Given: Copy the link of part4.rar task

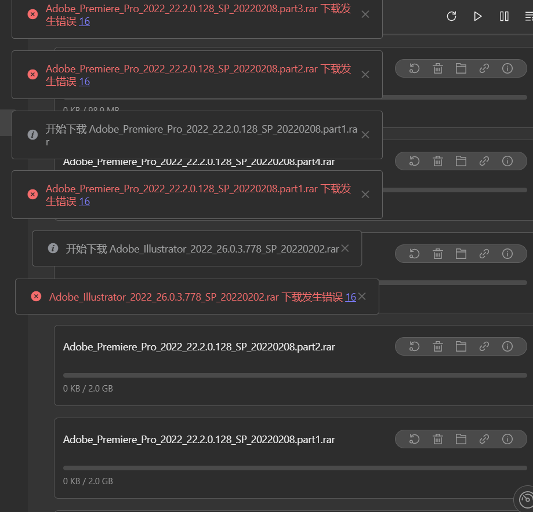Looking at the screenshot, I should click(x=484, y=161).
